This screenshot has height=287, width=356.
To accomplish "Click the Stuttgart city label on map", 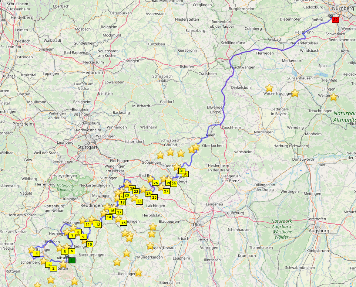I will 88,147.
